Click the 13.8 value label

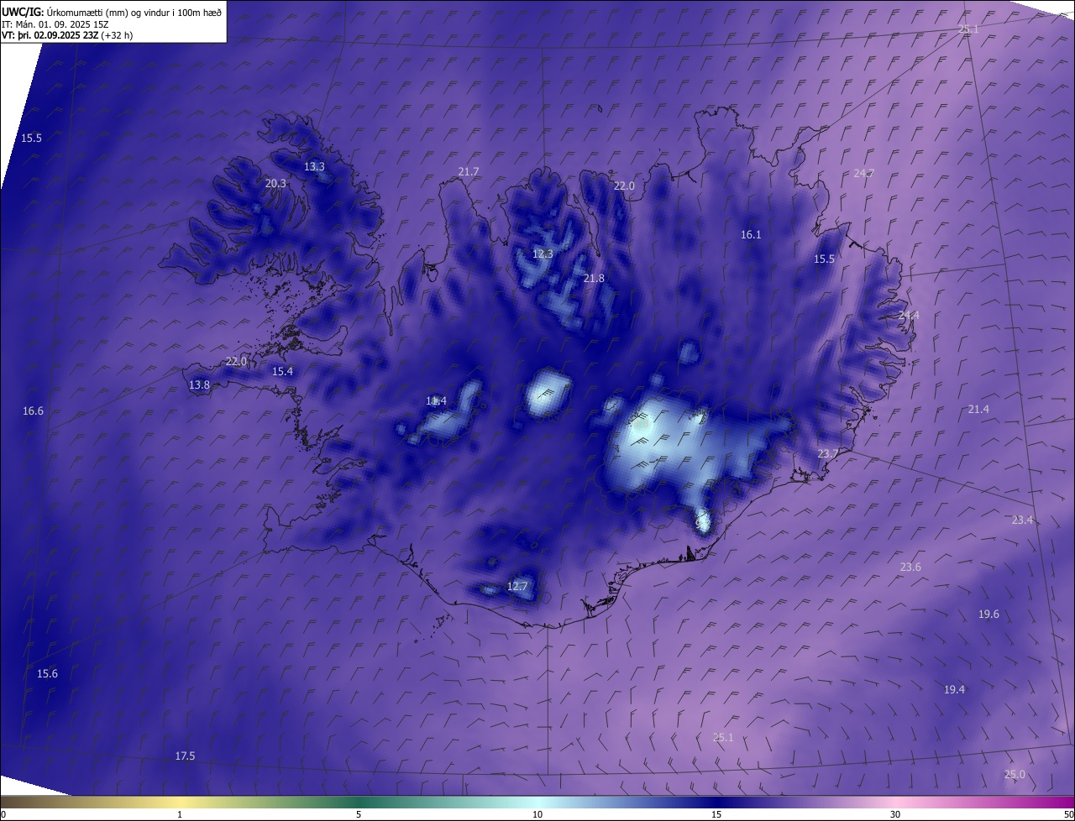coord(199,384)
